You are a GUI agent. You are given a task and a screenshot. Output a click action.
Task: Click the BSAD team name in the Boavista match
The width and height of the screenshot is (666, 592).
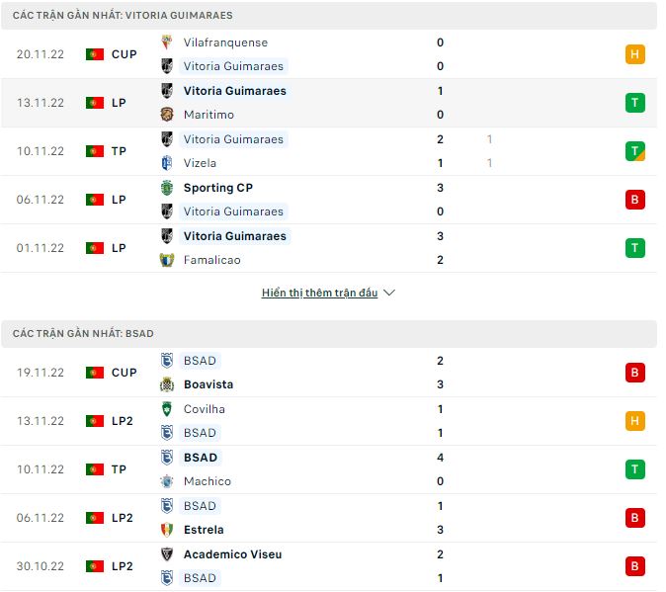click(200, 361)
